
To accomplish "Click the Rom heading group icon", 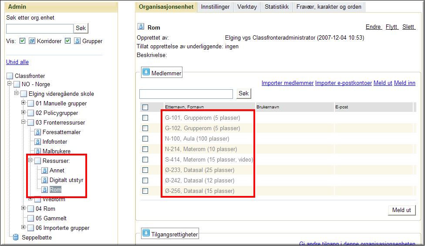I will (141, 27).
